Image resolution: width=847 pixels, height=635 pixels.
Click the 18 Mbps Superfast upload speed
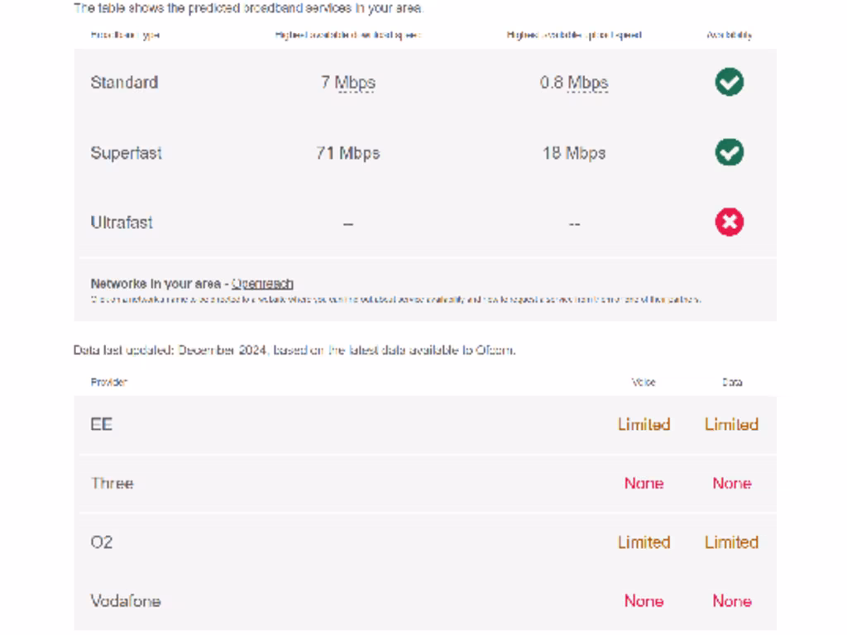click(x=574, y=153)
